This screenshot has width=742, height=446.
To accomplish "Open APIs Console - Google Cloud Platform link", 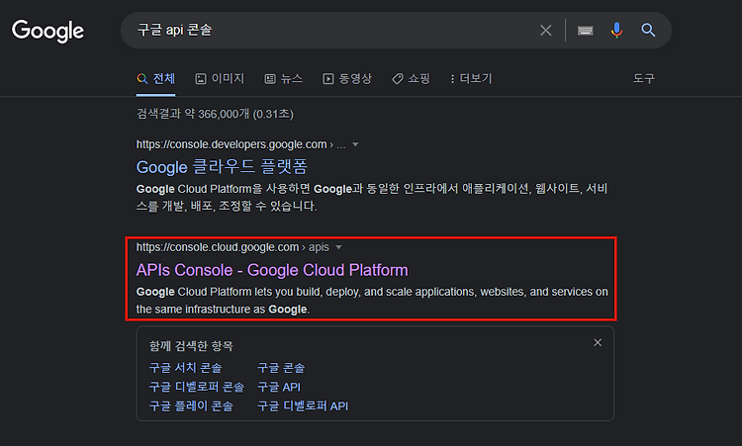I will click(x=272, y=270).
